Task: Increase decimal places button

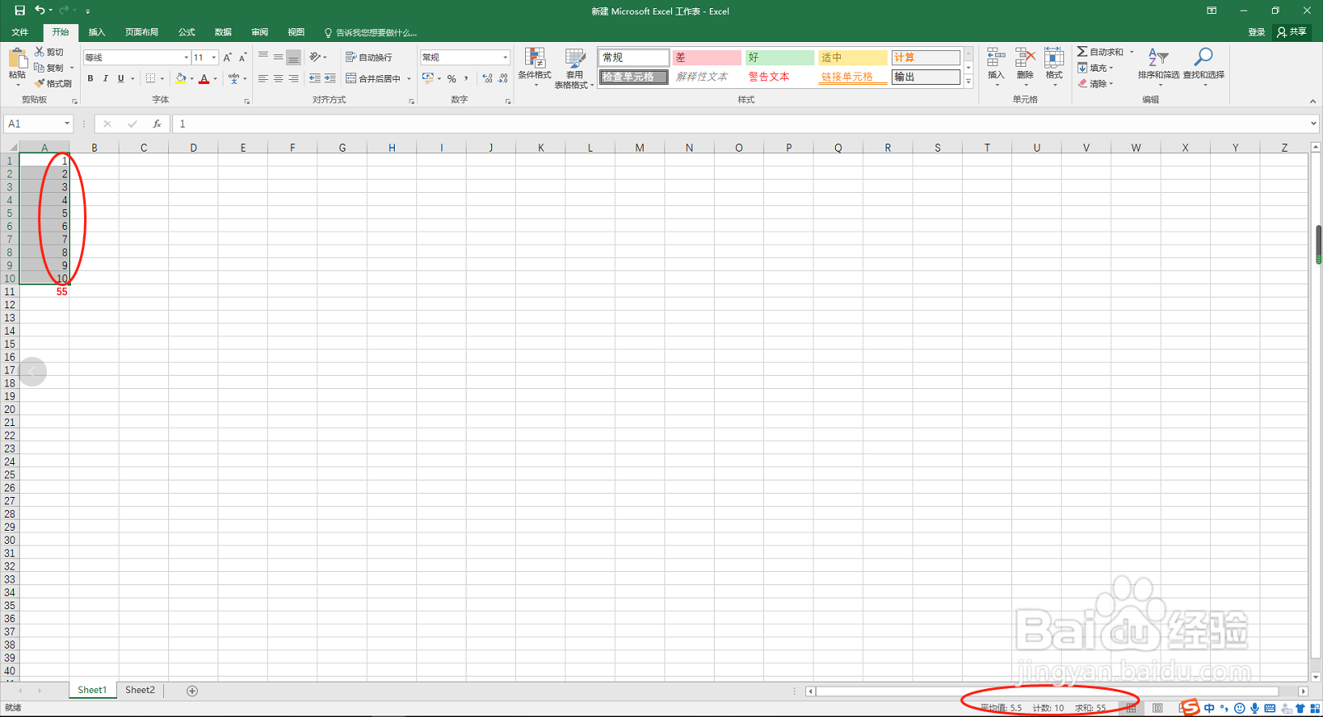Action: 487,78
